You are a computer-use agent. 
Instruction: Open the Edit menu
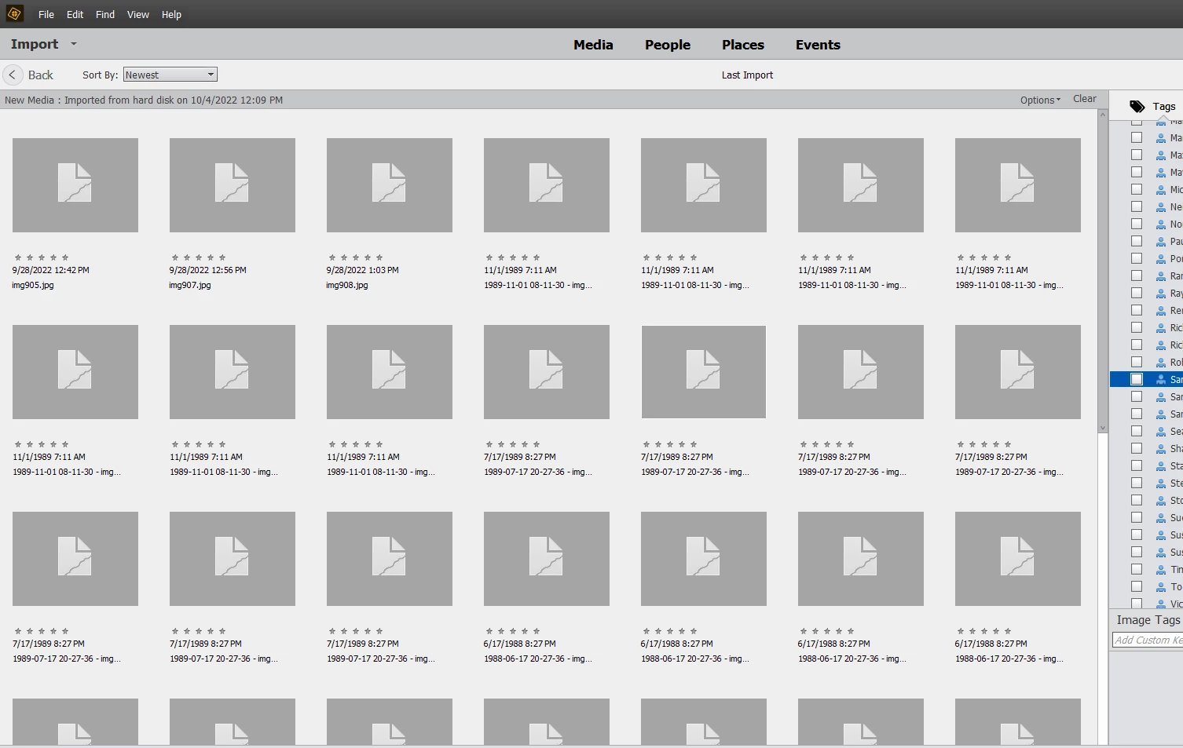[x=75, y=14]
